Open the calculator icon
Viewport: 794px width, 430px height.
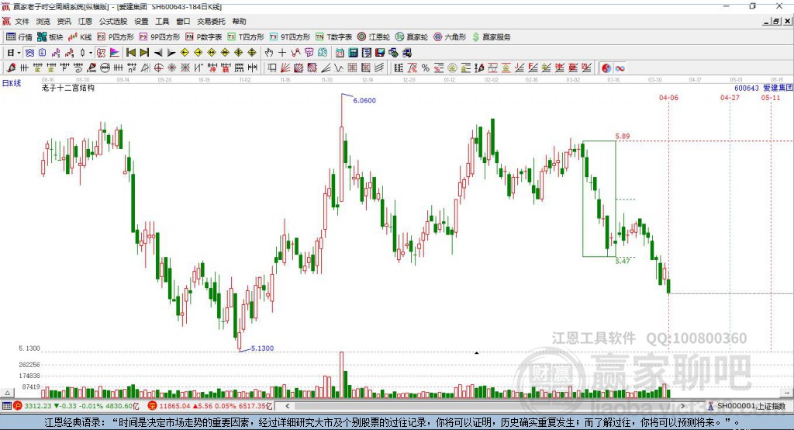pyautogui.click(x=354, y=53)
